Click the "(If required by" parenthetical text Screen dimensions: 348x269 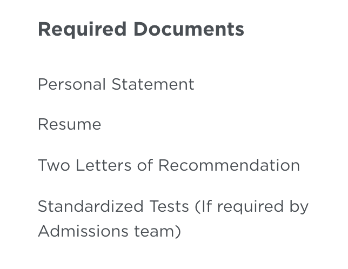tap(252, 207)
